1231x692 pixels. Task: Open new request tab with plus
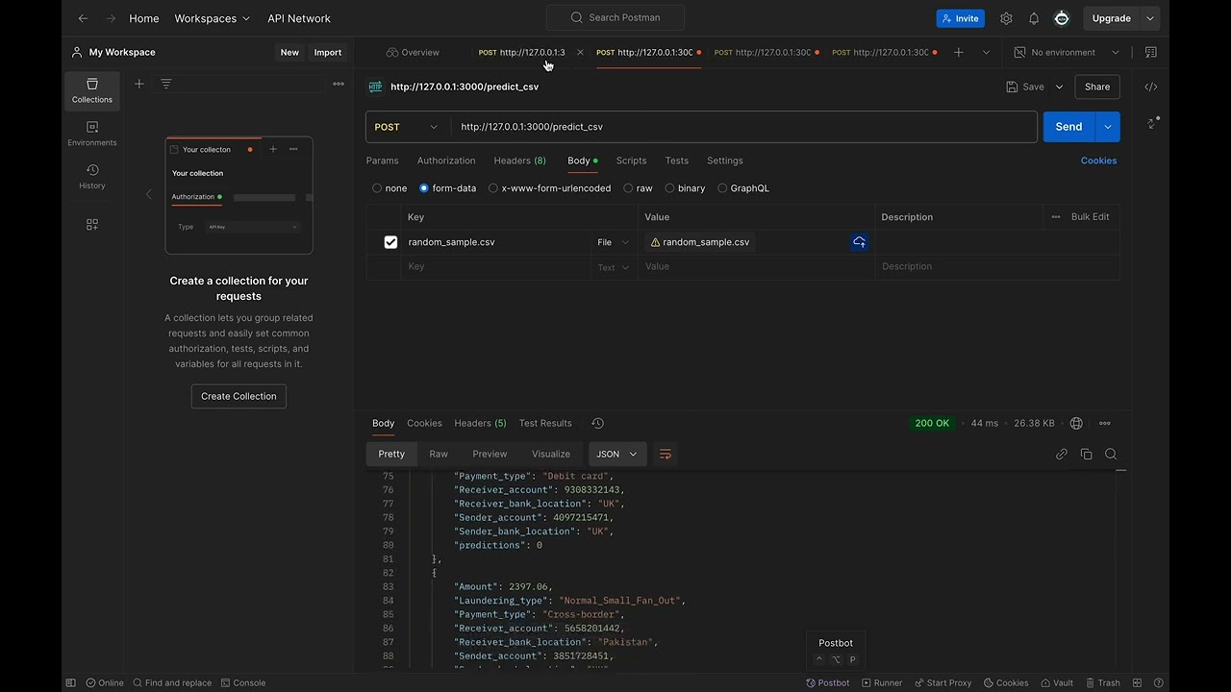(x=958, y=52)
